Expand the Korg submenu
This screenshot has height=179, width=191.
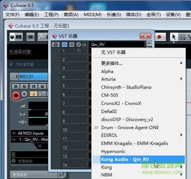pyautogui.click(x=138, y=167)
